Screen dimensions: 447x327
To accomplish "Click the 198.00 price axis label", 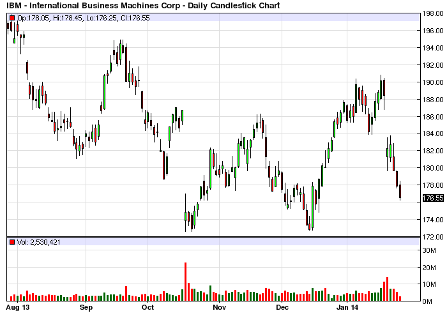I will (433, 13).
